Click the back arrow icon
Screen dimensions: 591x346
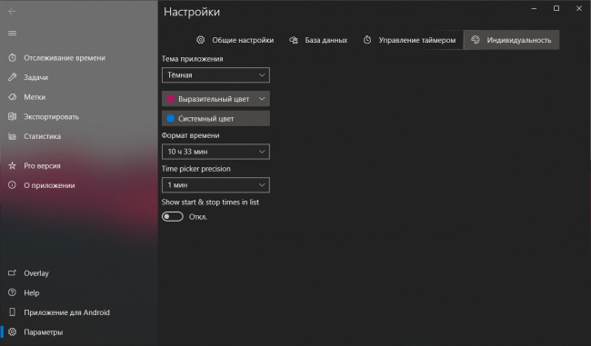(12, 11)
